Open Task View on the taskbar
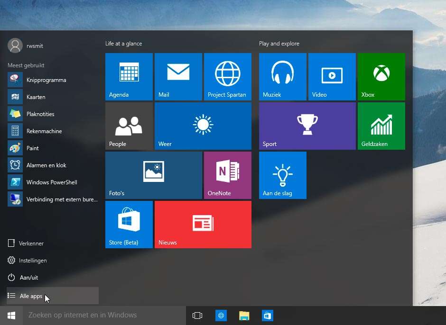 click(x=197, y=316)
